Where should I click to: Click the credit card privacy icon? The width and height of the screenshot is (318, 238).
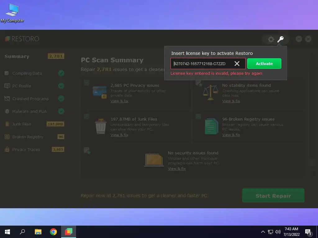pyautogui.click(x=100, y=92)
